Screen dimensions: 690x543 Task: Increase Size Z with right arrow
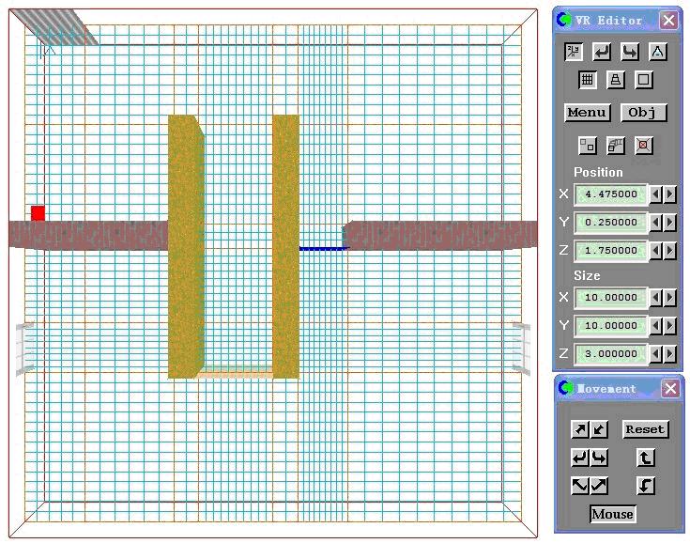pyautogui.click(x=670, y=354)
